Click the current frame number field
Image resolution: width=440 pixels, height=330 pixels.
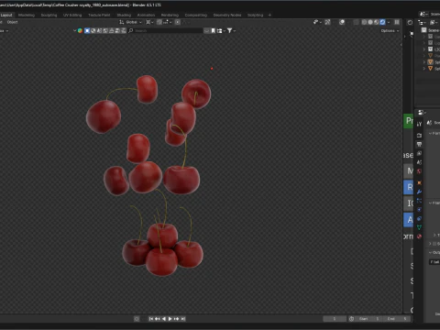click(335, 319)
